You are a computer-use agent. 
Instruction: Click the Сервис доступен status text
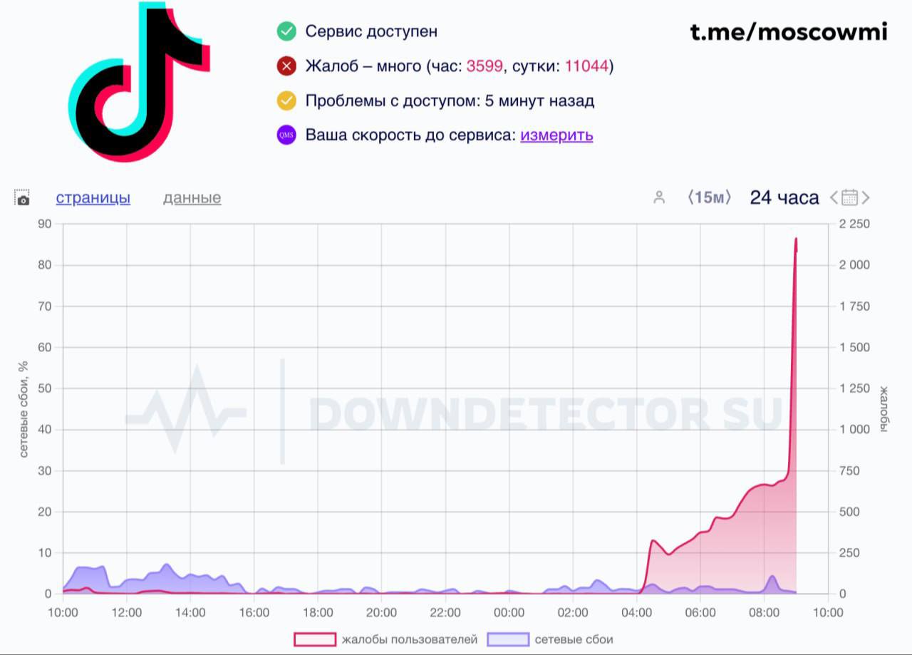371,31
